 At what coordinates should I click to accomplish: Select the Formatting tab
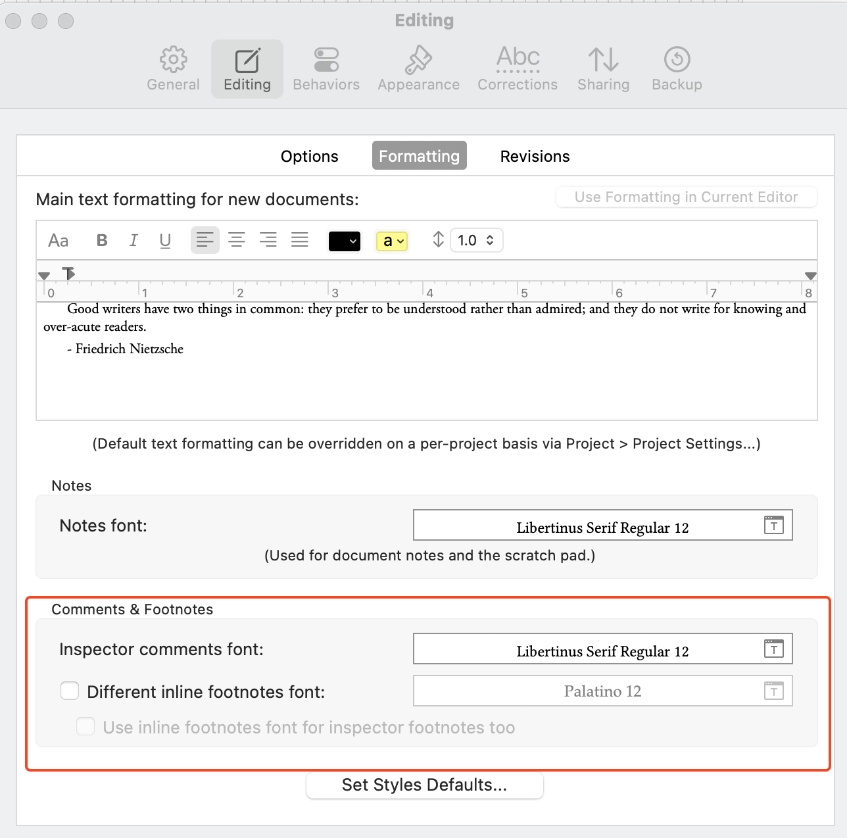point(420,156)
